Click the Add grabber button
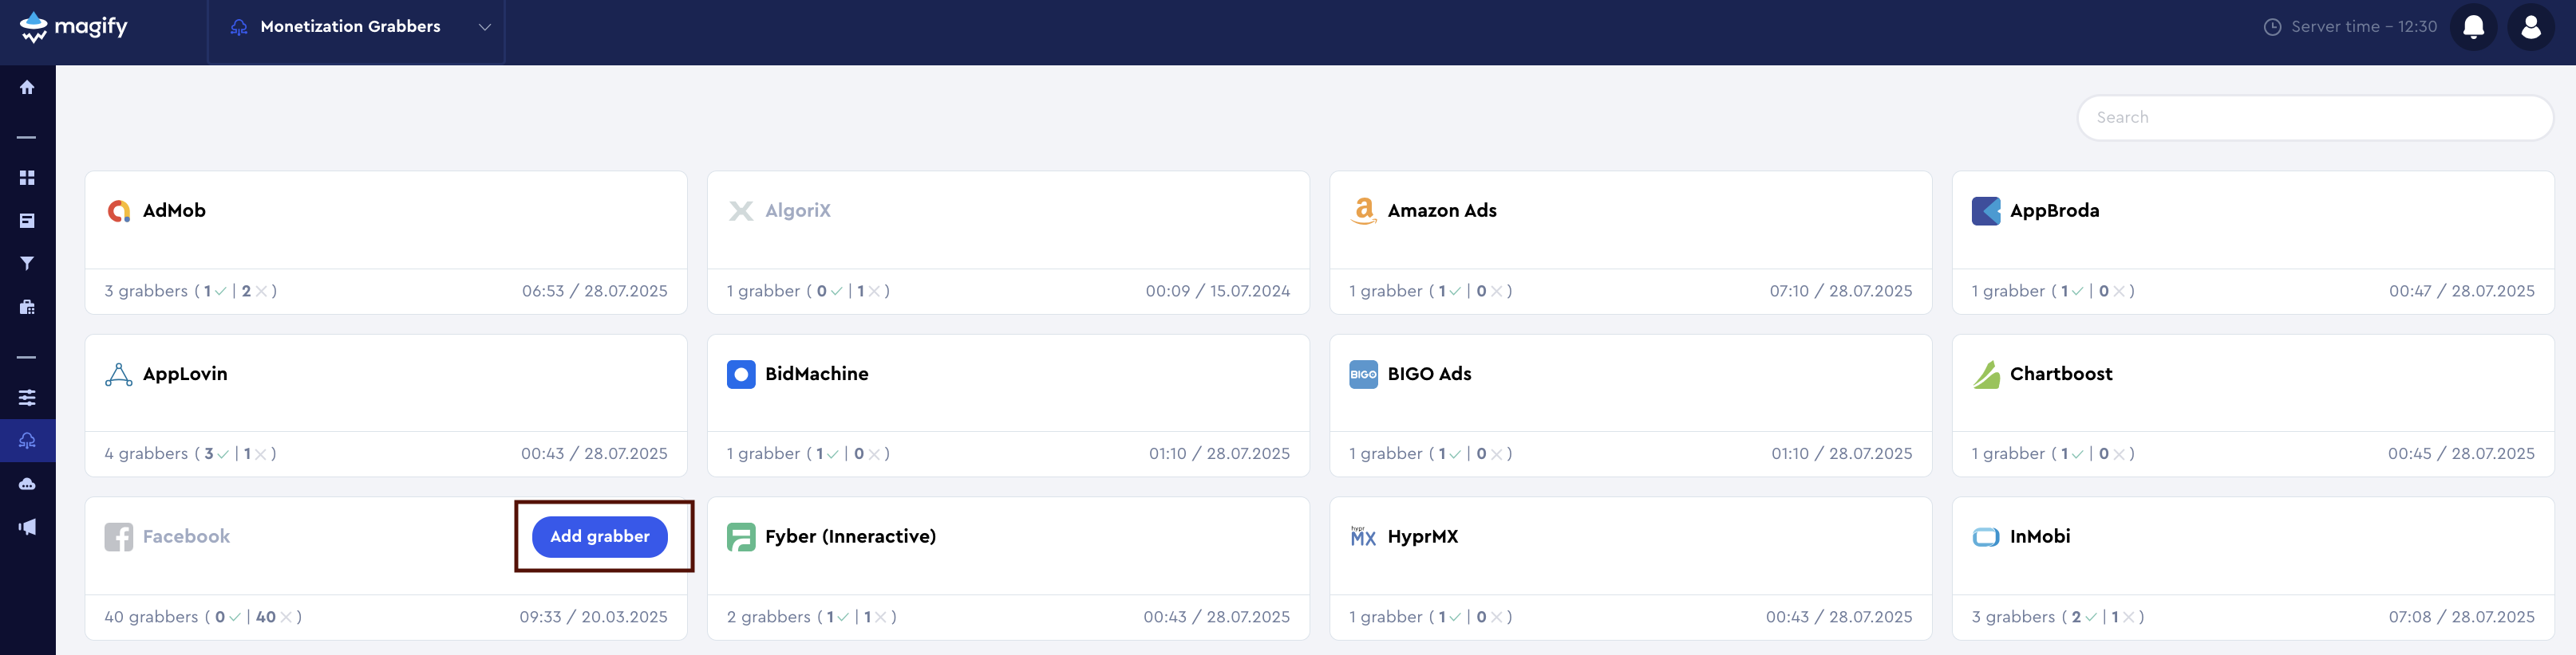The image size is (2576, 655). [x=599, y=536]
